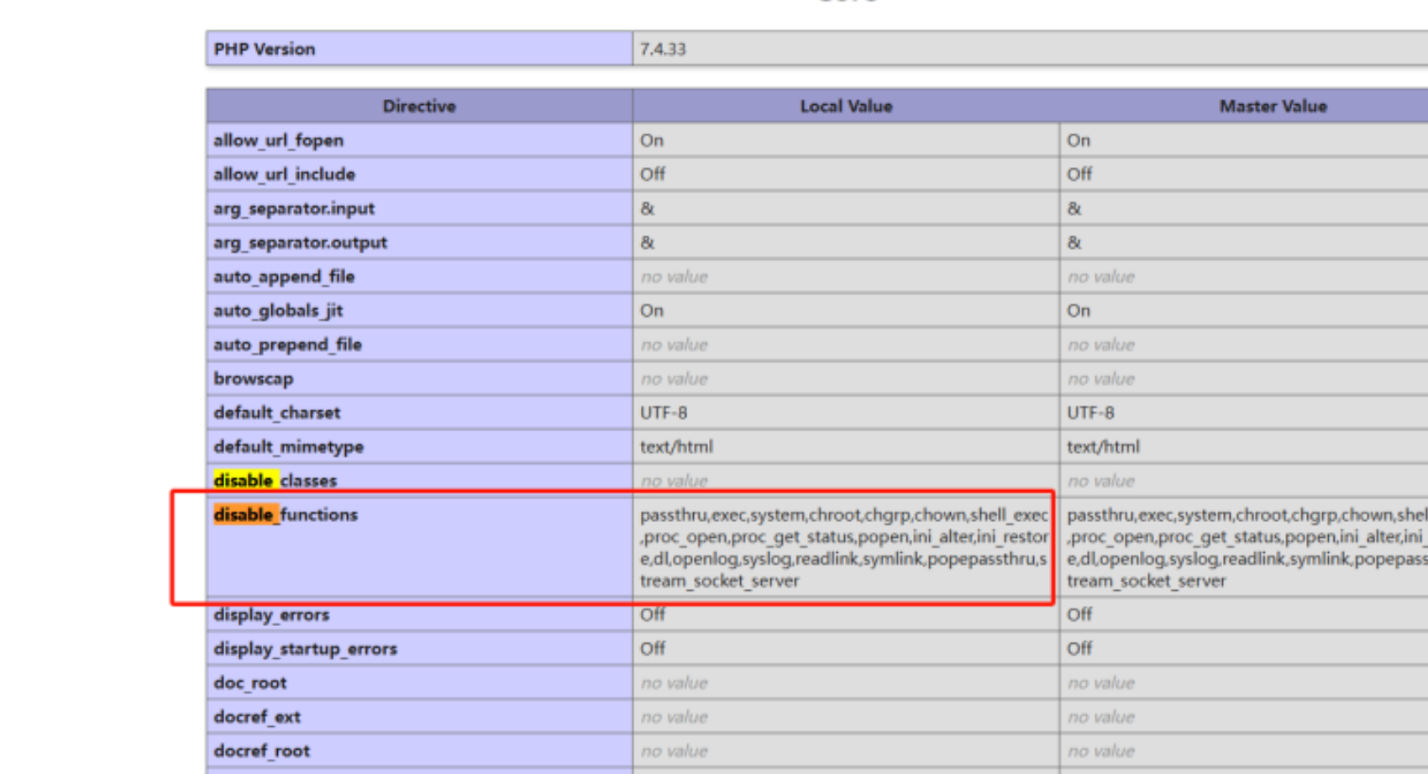The width and height of the screenshot is (1428, 774).
Task: Click the PHP Version label cell
Action: click(265, 49)
